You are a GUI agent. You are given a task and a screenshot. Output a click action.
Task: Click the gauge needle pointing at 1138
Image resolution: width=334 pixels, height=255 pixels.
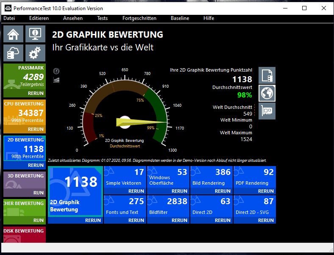[142, 122]
